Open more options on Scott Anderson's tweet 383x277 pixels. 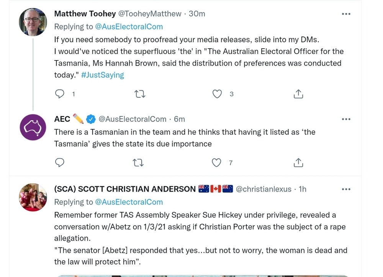(346, 189)
